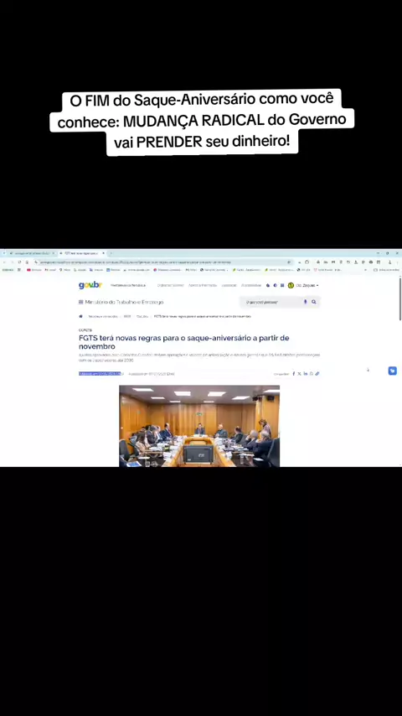Open a new browser tab
This screenshot has height=716, width=402.
[x=111, y=253]
